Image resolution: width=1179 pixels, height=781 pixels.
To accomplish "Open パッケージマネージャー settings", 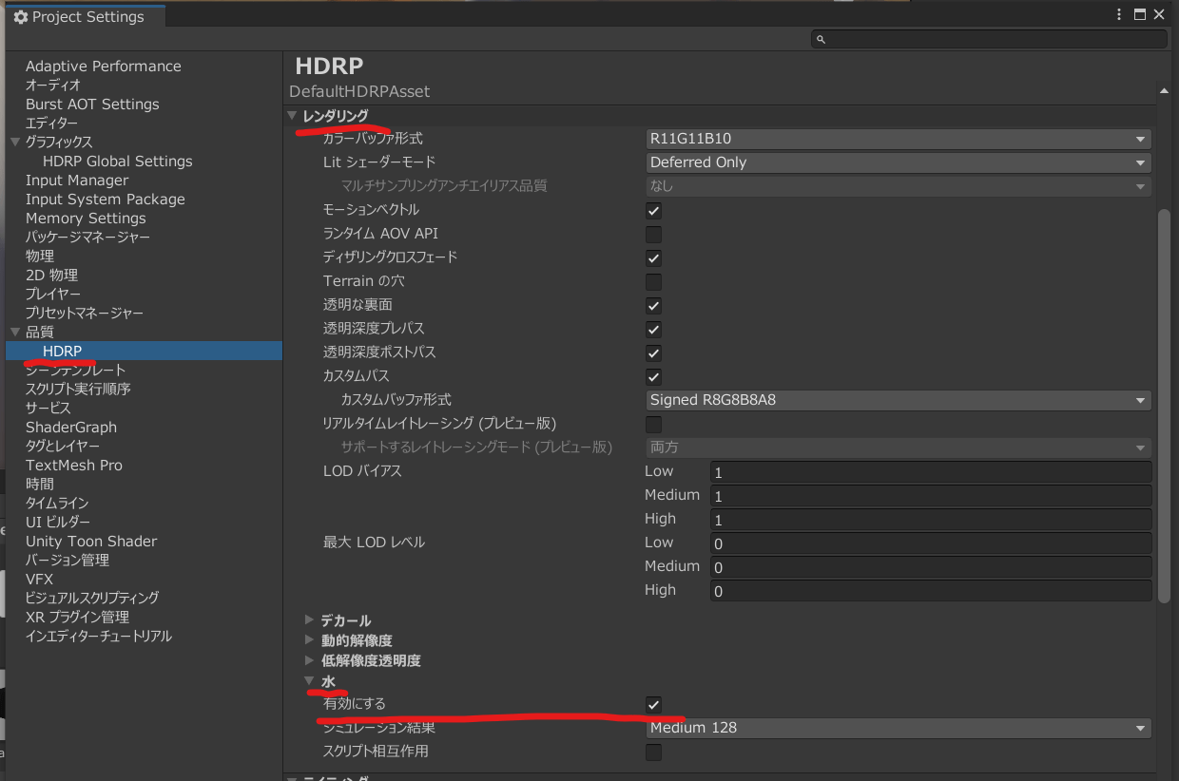I will click(x=87, y=238).
